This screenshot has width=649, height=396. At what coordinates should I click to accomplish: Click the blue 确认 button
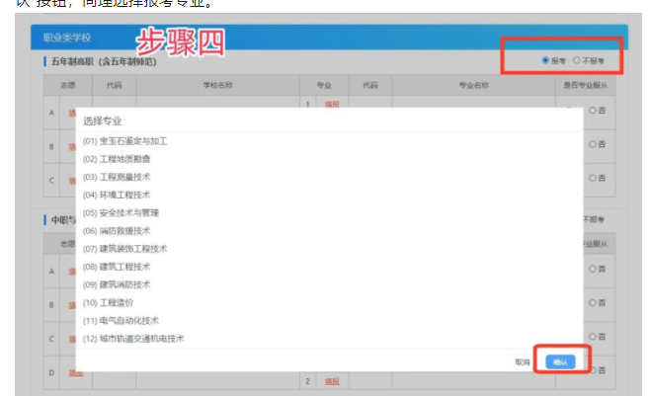point(560,362)
